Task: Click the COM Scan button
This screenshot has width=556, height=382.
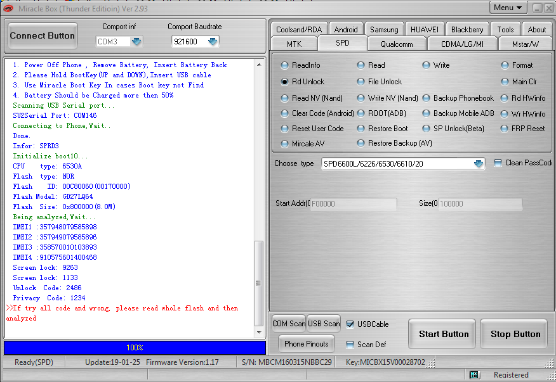Action: 289,323
